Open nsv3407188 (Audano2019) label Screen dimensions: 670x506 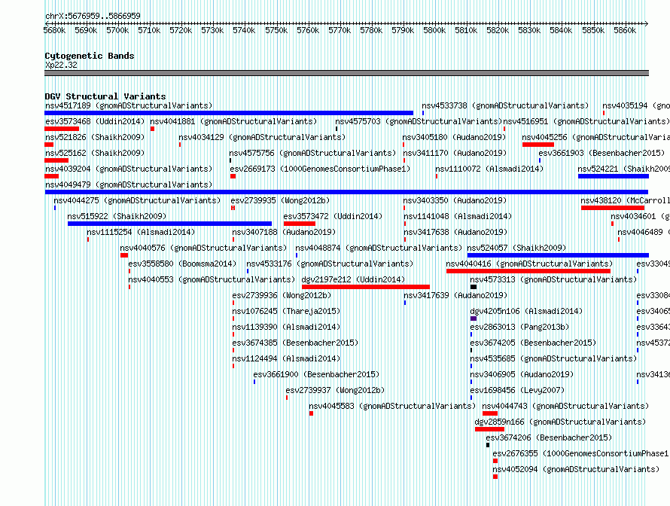click(x=284, y=232)
